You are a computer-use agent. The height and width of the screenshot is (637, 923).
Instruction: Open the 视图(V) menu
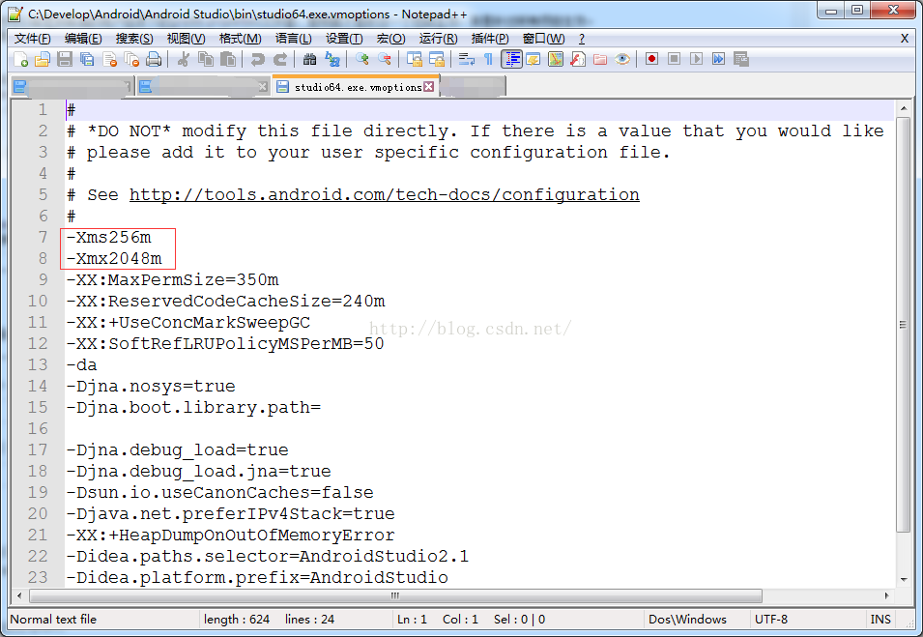(x=186, y=39)
